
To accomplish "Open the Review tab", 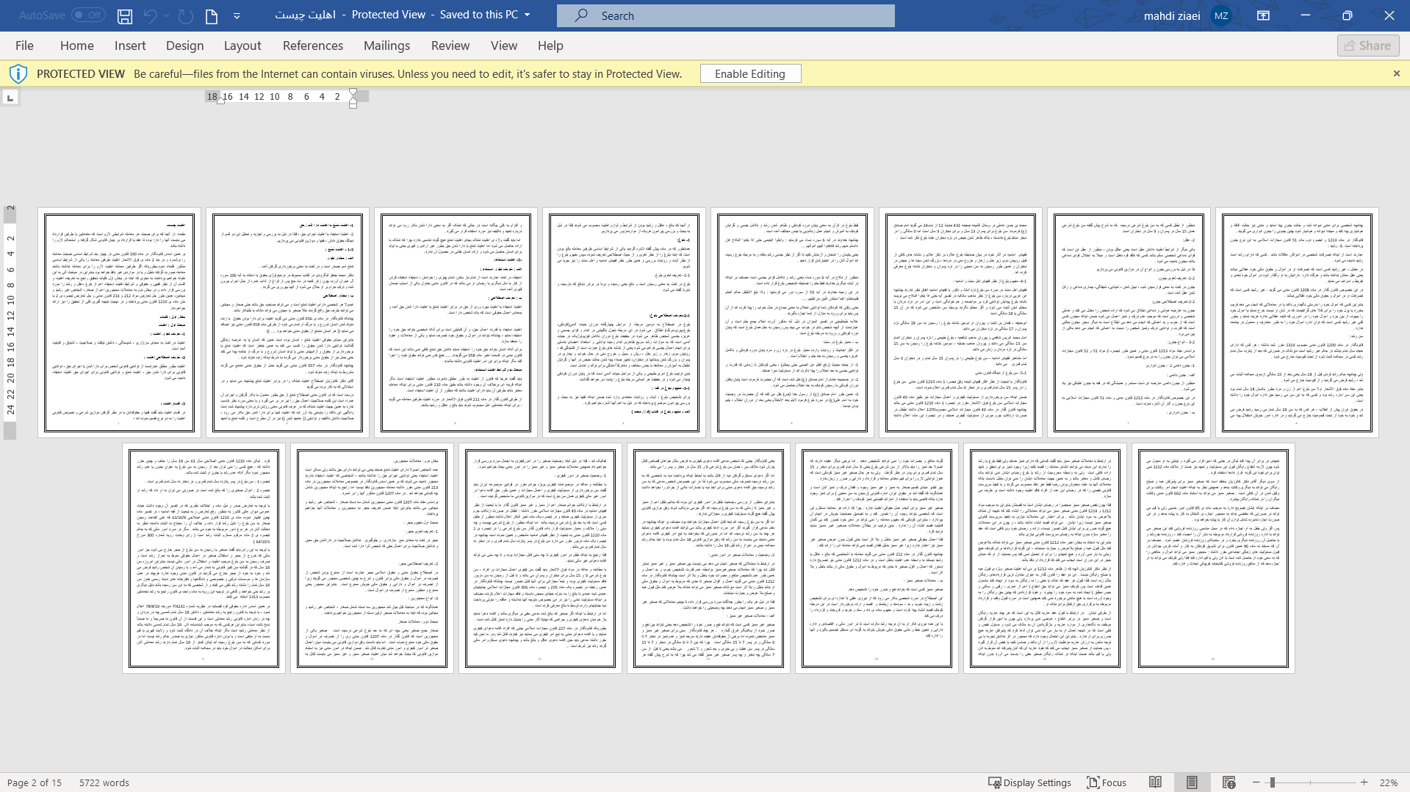I will coord(450,46).
